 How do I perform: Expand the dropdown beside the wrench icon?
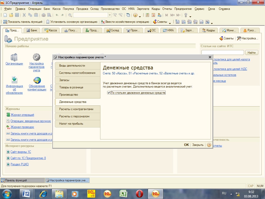tap(190, 17)
